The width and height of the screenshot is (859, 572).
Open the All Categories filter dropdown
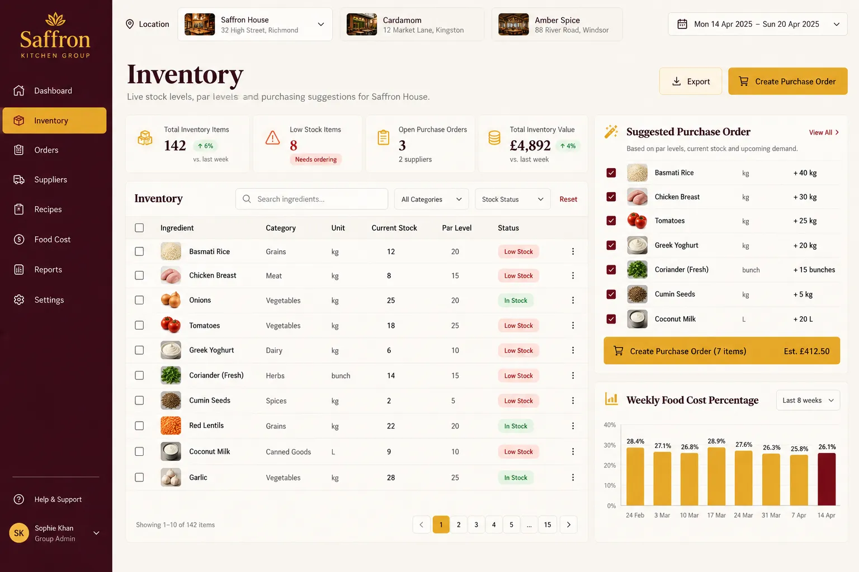click(x=432, y=199)
